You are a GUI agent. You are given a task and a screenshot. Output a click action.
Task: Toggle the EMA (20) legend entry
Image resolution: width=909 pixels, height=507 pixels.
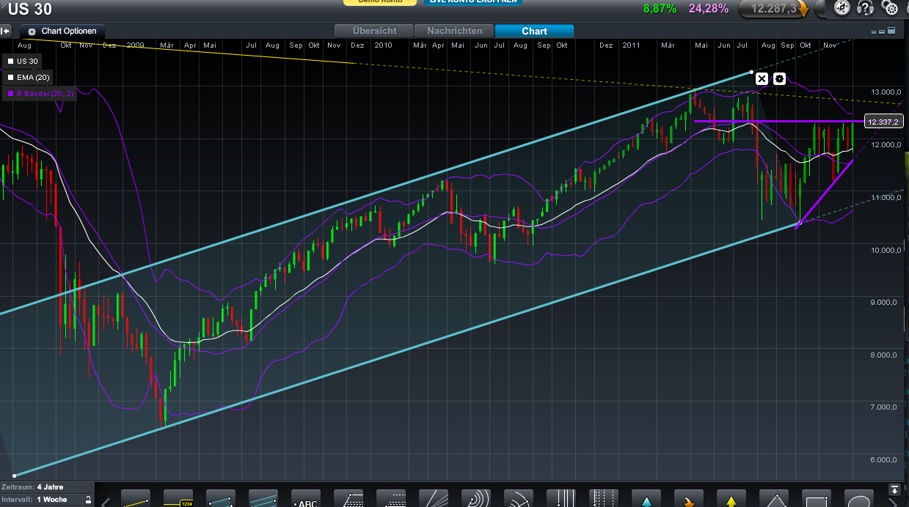click(29, 78)
